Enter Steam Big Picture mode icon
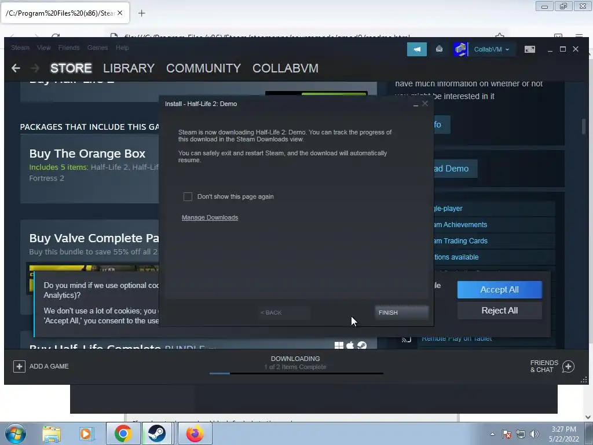This screenshot has height=445, width=593. (529, 49)
